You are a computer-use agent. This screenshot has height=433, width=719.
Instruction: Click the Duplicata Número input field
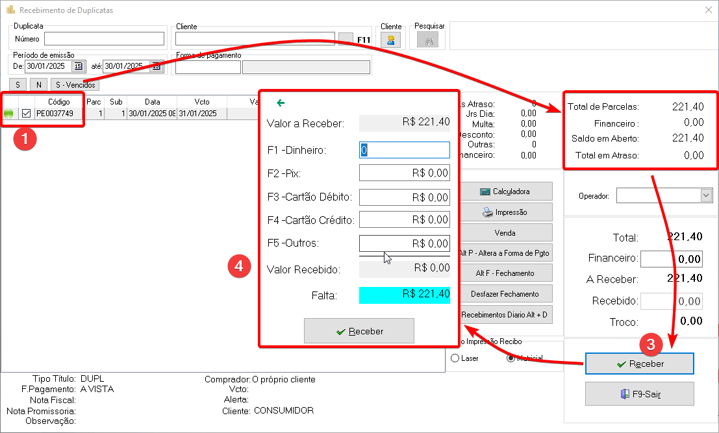(104, 39)
